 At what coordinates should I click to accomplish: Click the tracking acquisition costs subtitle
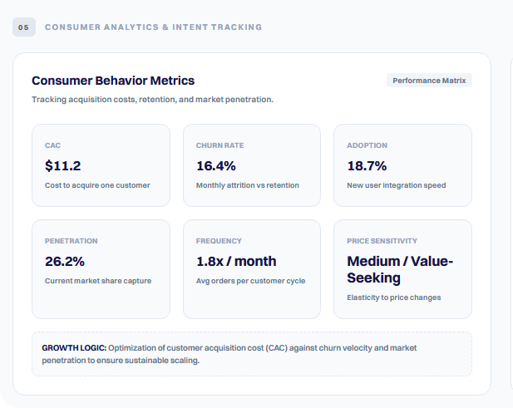(152, 100)
